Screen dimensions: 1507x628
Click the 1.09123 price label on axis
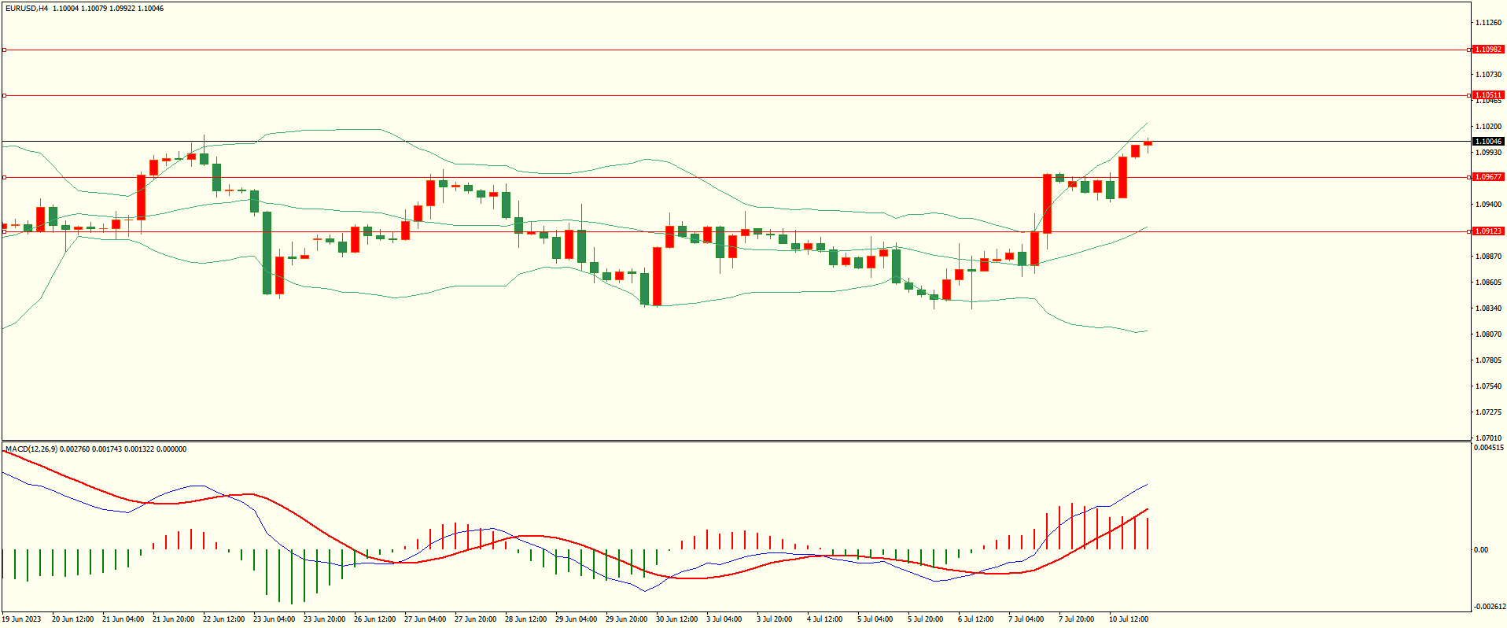tap(1487, 231)
